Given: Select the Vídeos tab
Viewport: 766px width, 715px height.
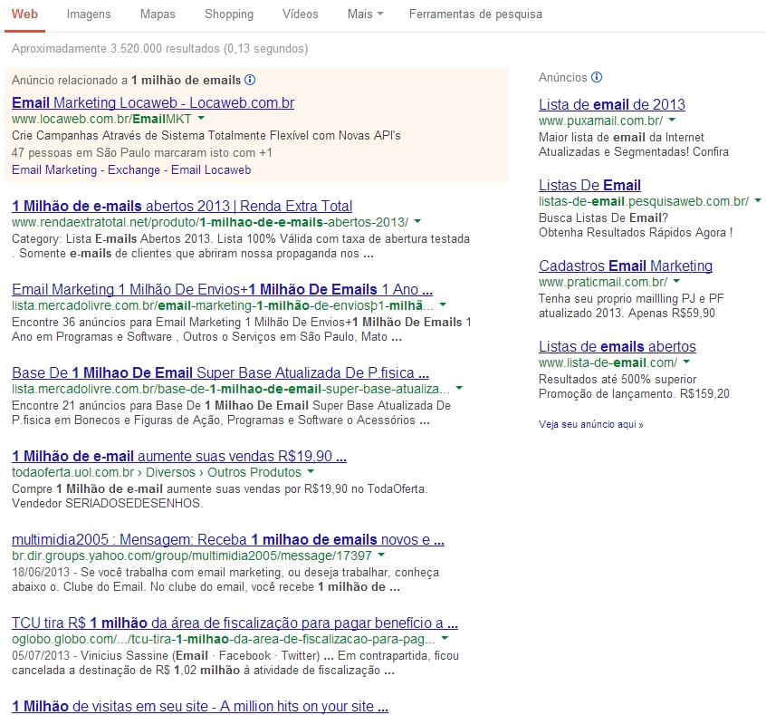Looking at the screenshot, I should coord(300,14).
